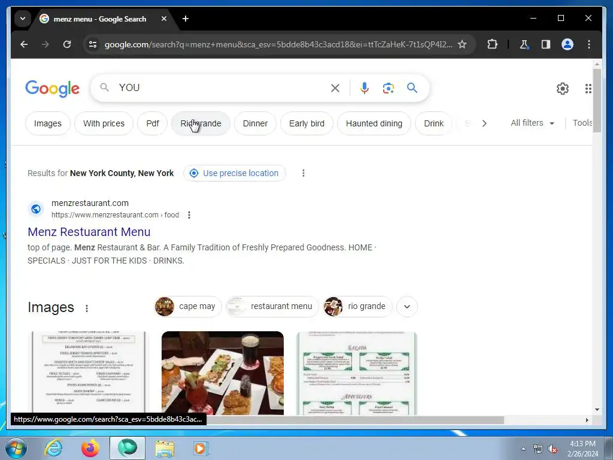Open the Chrome profile avatar
Screen dimensions: 613x460
point(568,44)
